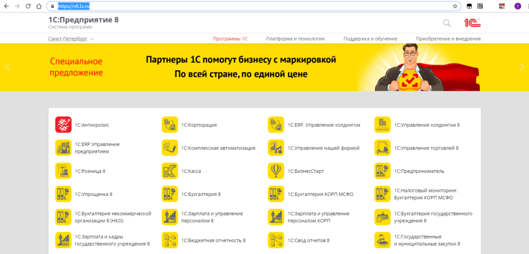Open the 1С:Предприниматель link text
Image resolution: width=529 pixels, height=254 pixels.
click(x=419, y=171)
